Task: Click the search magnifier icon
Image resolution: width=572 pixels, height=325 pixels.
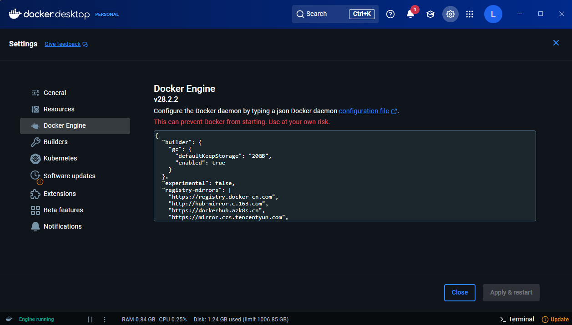Action: click(300, 14)
